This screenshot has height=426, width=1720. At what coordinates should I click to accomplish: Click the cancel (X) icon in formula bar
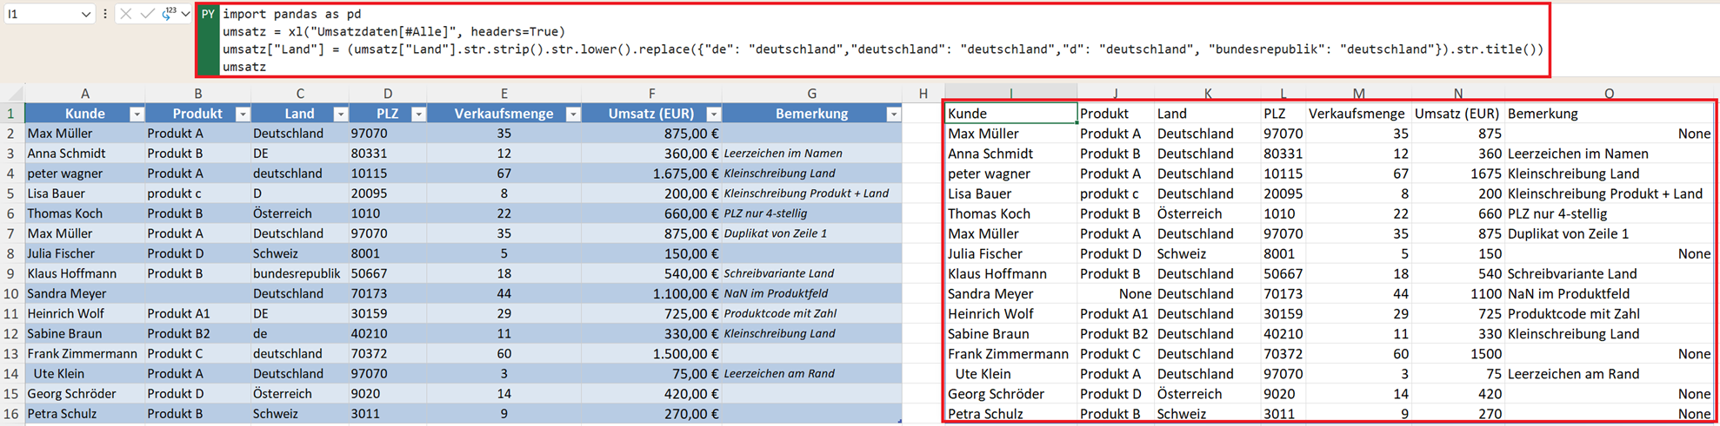126,14
